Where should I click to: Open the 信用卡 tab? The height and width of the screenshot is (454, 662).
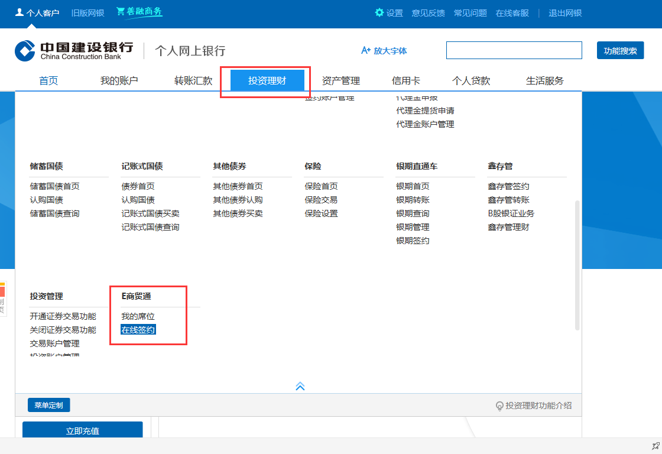(405, 80)
